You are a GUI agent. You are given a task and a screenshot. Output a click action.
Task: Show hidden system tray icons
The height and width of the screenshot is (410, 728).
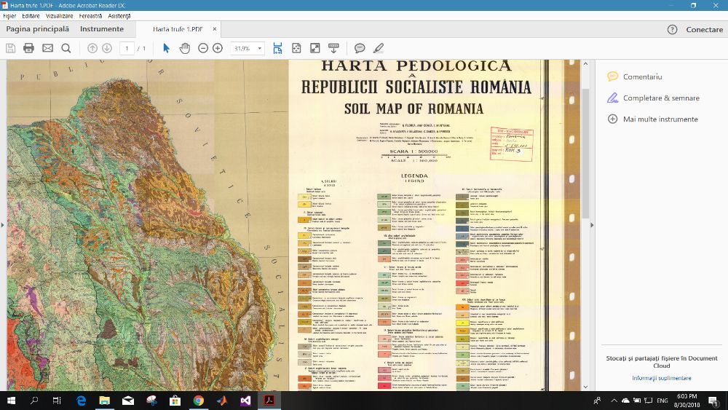tap(614, 401)
